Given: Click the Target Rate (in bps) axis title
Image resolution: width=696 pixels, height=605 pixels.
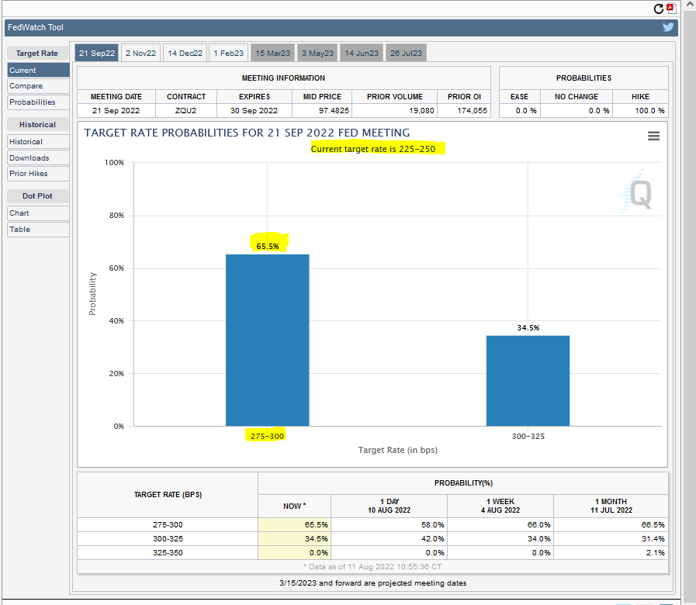Looking at the screenshot, I should tap(398, 450).
